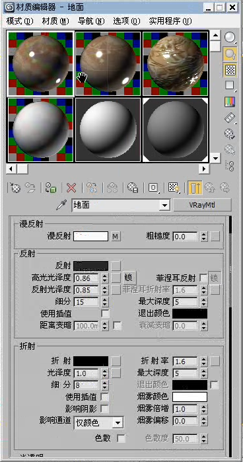Click the Select by Material icon
This screenshot has width=243, height=462.
coord(230,149)
